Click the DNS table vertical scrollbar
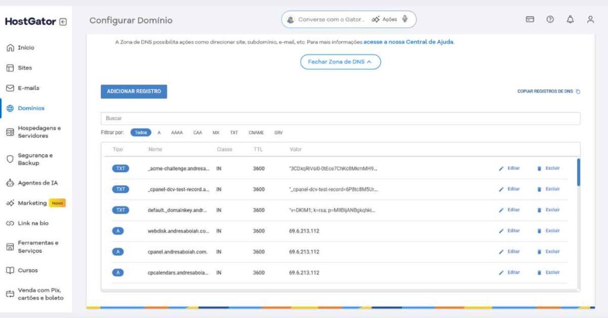 click(x=578, y=172)
